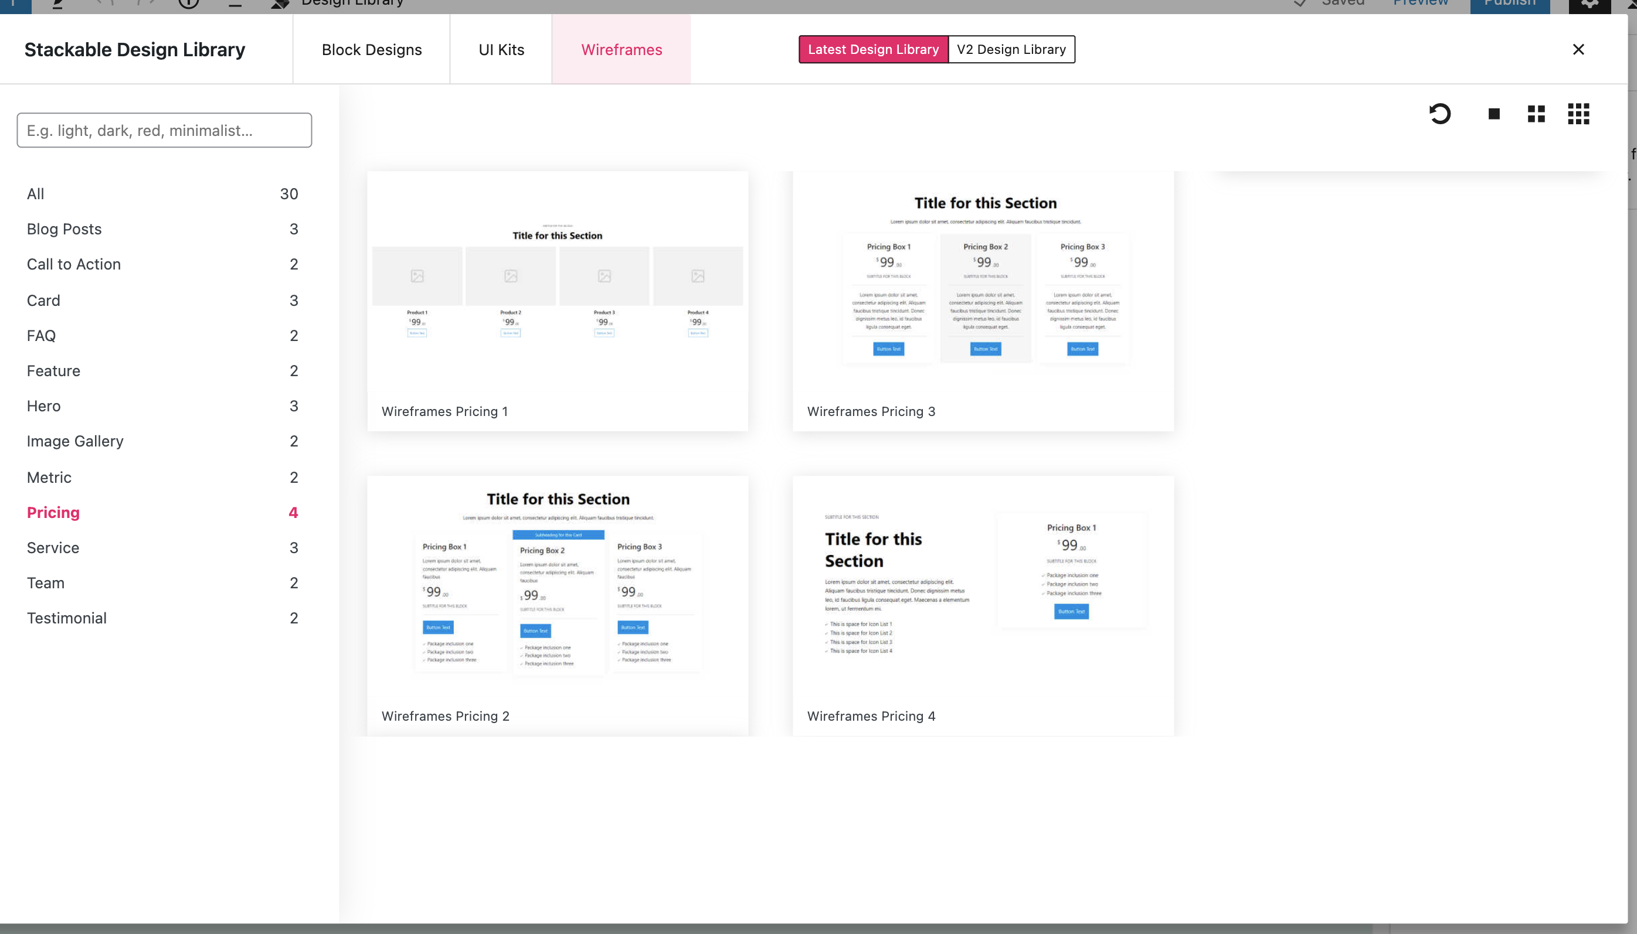Filter by Hero category
Viewport: 1637px width, 934px height.
[x=43, y=406]
